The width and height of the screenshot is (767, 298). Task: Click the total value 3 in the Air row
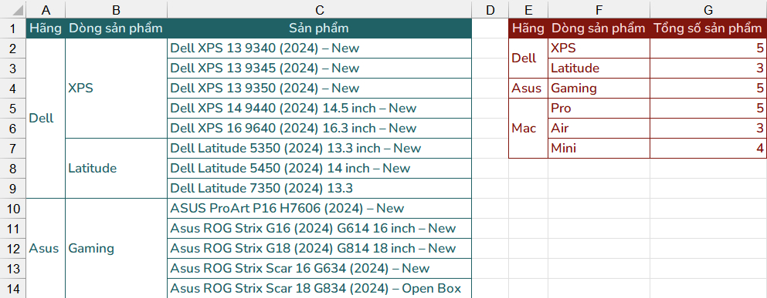pos(708,129)
